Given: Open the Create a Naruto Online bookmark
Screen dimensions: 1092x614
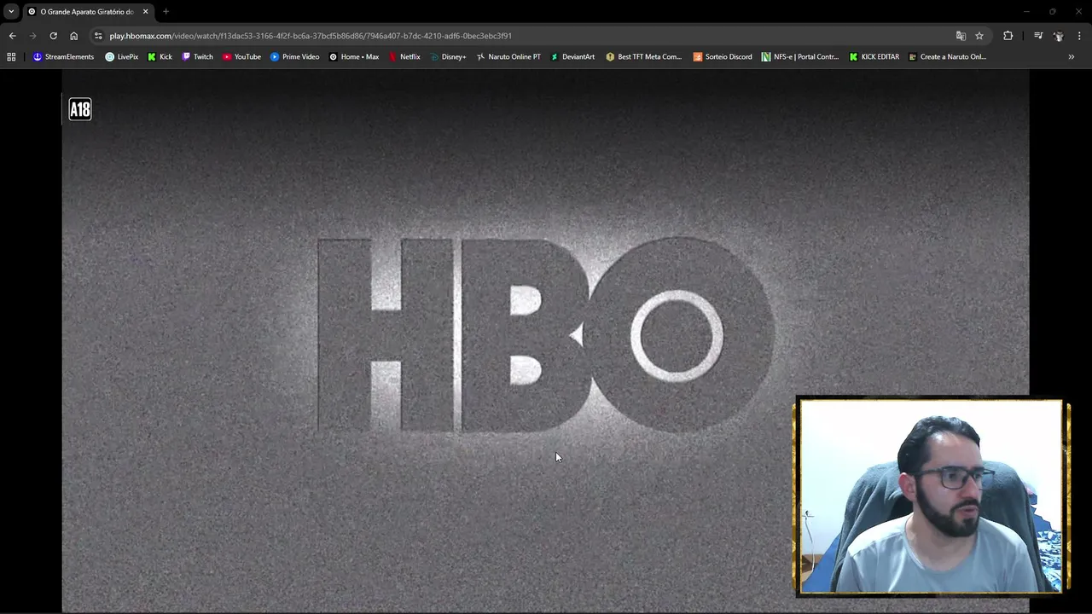Looking at the screenshot, I should (947, 57).
